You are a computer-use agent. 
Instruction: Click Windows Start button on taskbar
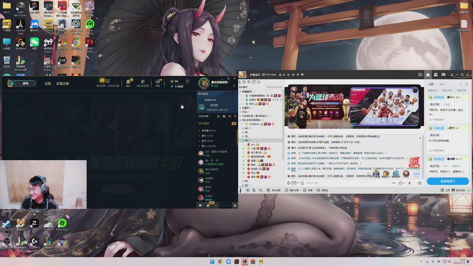click(x=212, y=261)
